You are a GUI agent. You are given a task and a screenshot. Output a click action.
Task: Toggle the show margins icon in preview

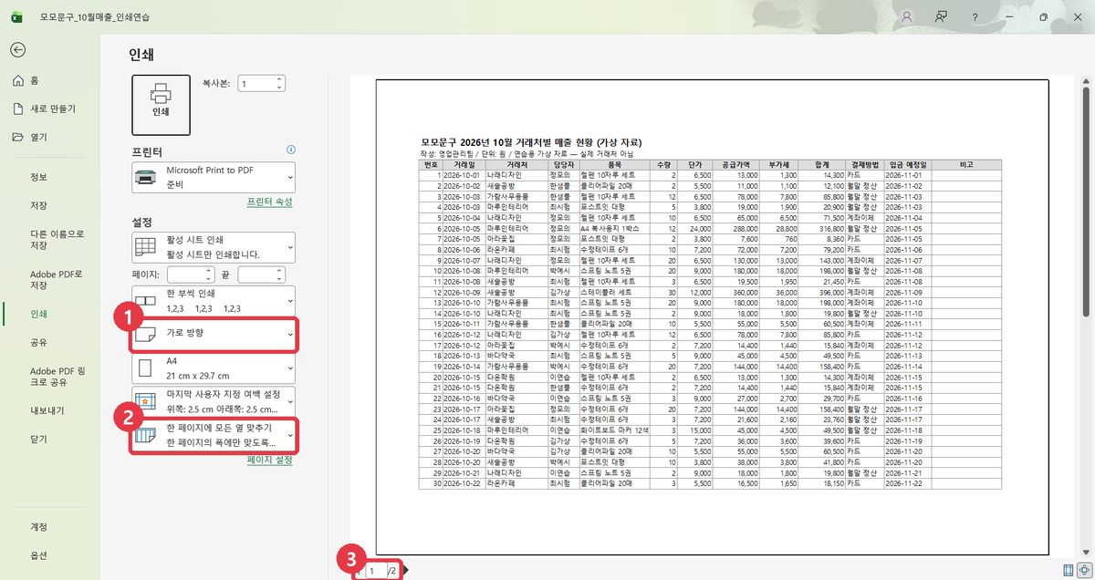[1069, 570]
